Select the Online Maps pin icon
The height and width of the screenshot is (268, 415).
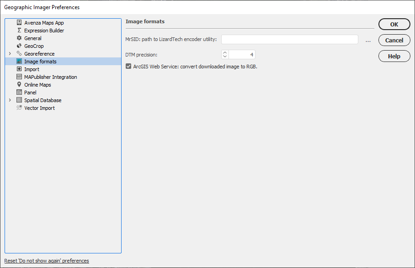pos(19,84)
